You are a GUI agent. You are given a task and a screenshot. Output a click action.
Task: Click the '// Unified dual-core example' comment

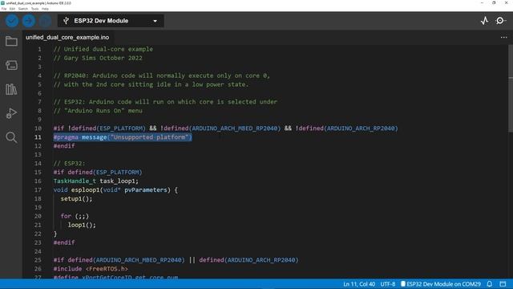tap(103, 49)
